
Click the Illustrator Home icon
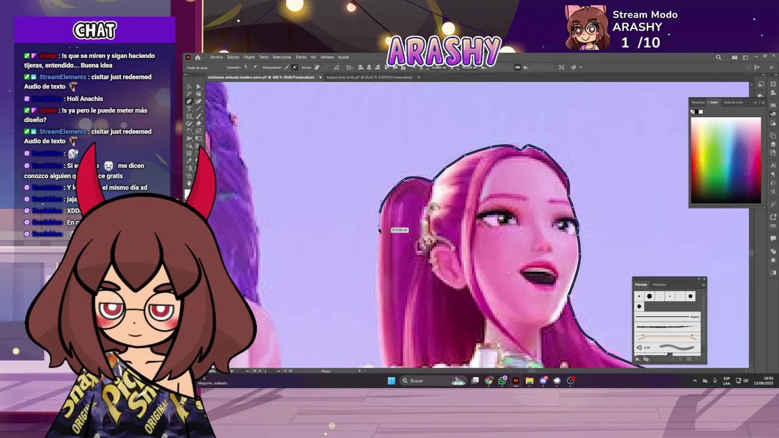coord(198,57)
